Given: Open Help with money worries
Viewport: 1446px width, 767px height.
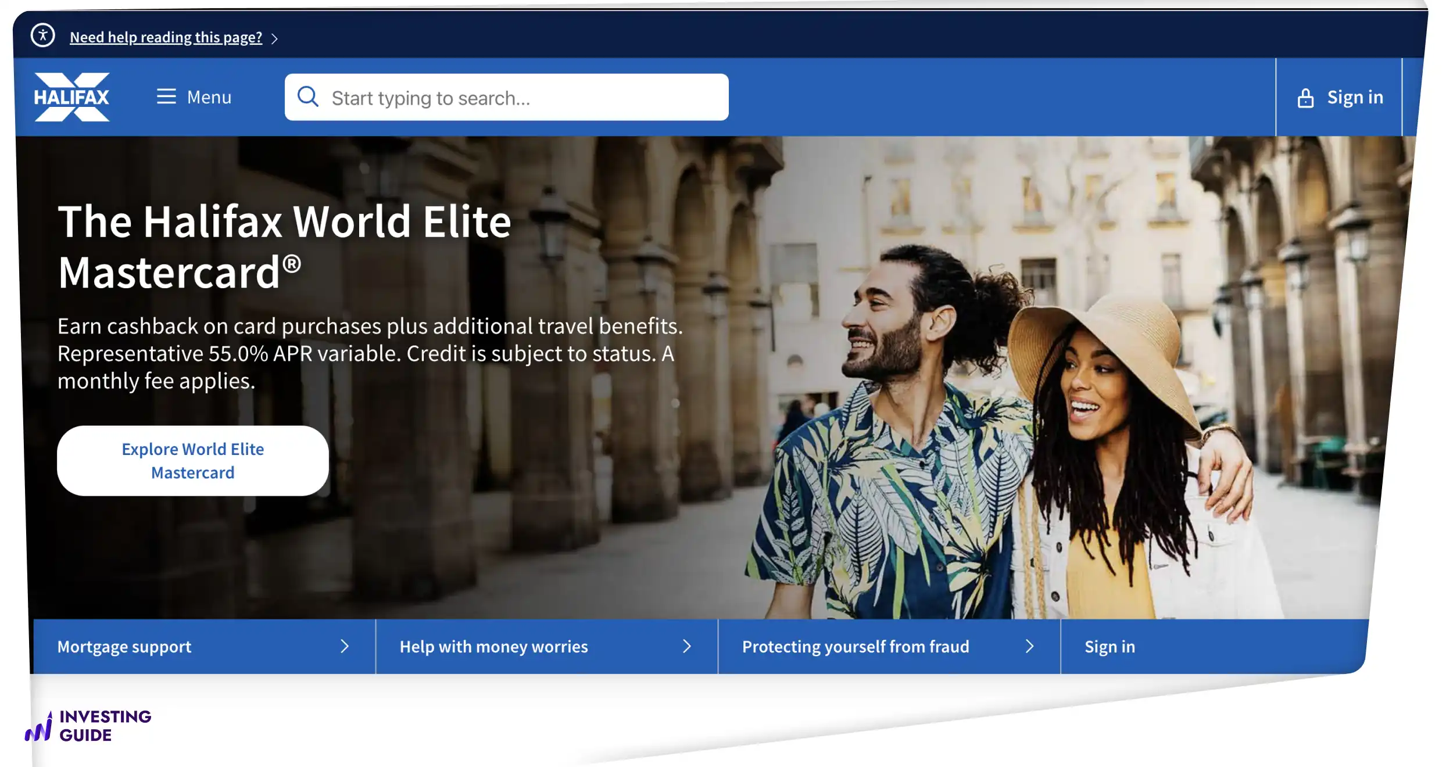Looking at the screenshot, I should tap(493, 646).
